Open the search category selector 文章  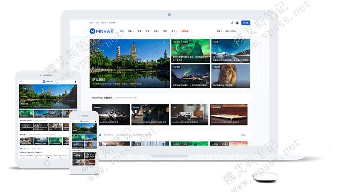click(219, 31)
